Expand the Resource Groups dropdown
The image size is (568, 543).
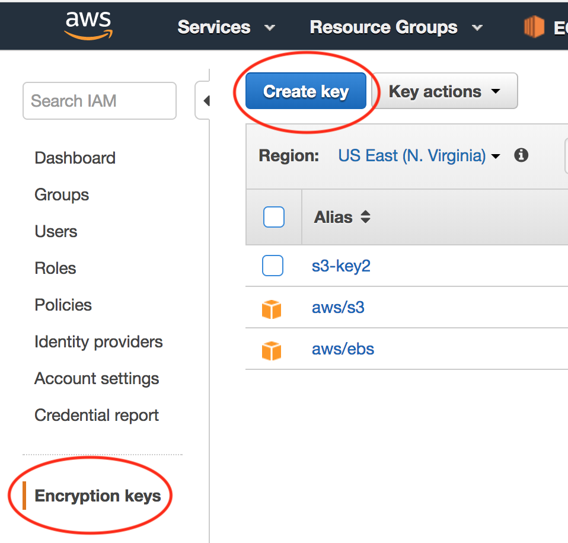point(395,27)
